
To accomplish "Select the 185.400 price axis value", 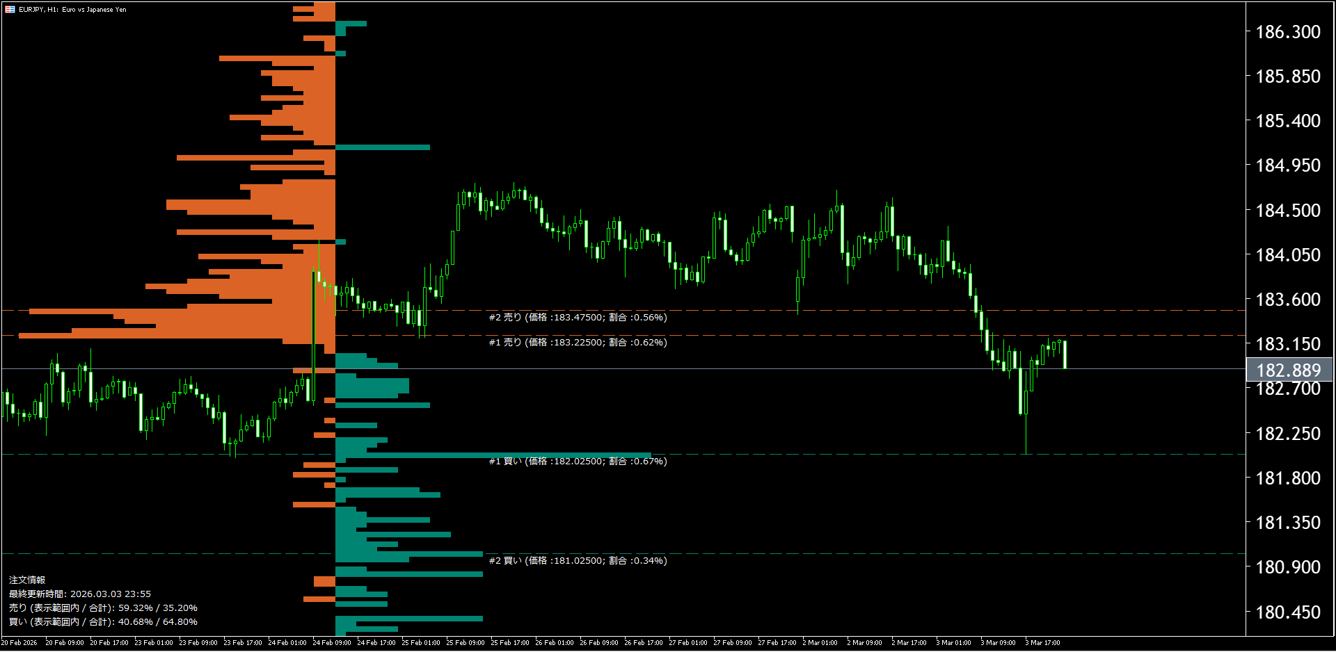I will click(x=1288, y=121).
